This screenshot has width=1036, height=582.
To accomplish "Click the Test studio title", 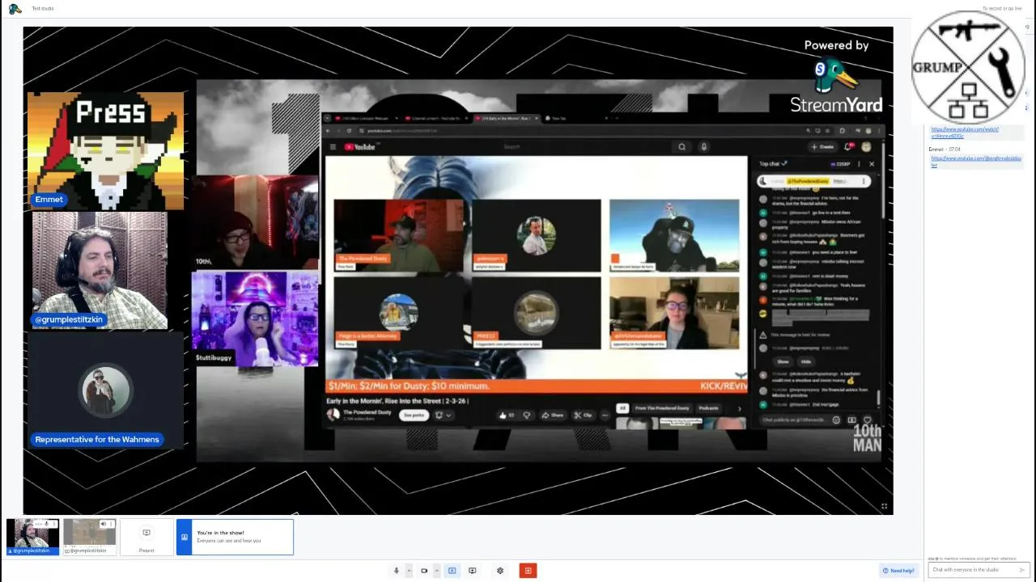I will pyautogui.click(x=43, y=9).
